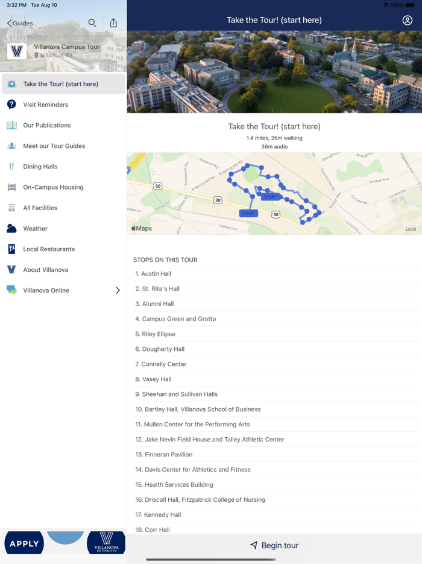Open Visit Reminders menu label
The image size is (422, 564).
tap(46, 104)
